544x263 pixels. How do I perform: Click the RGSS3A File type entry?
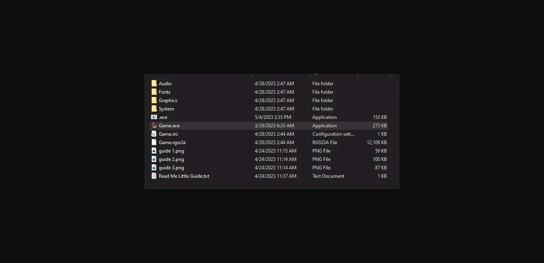click(x=324, y=143)
